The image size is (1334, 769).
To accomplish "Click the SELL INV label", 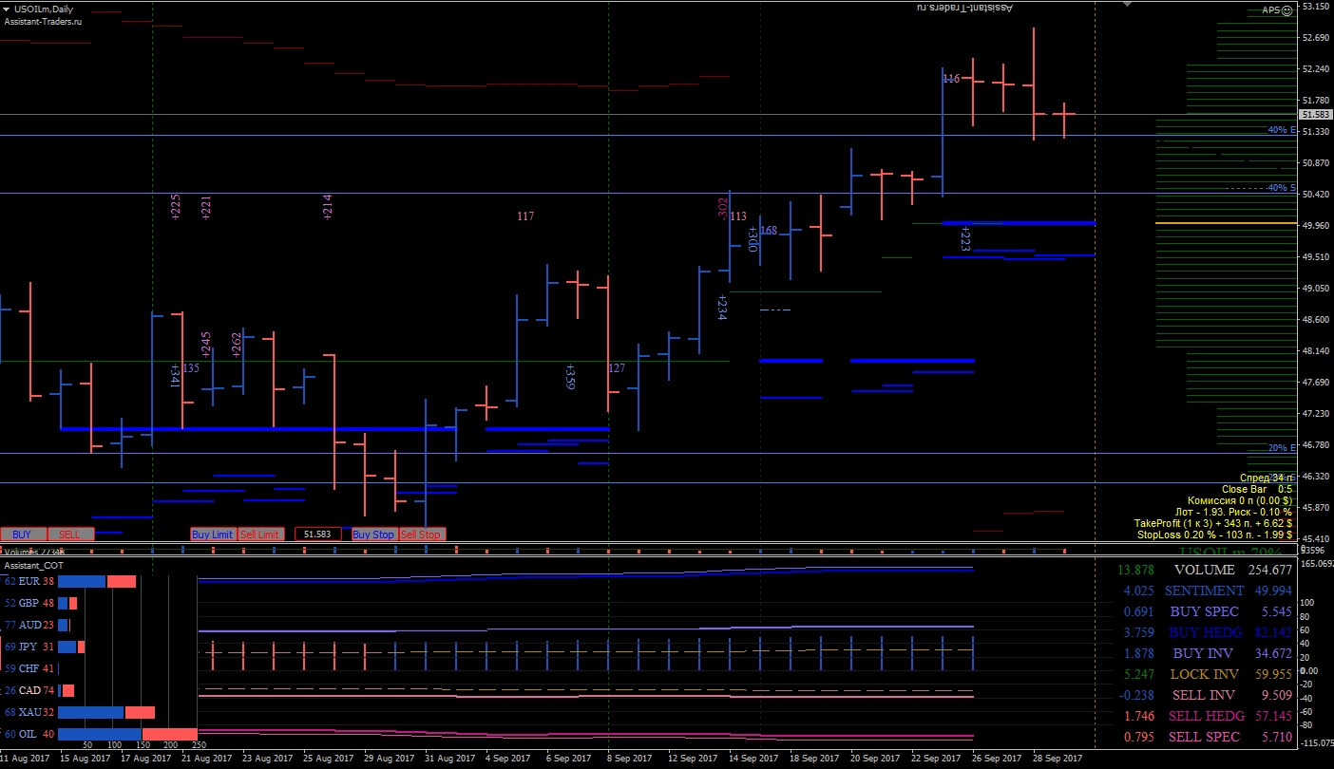I will [x=1204, y=695].
